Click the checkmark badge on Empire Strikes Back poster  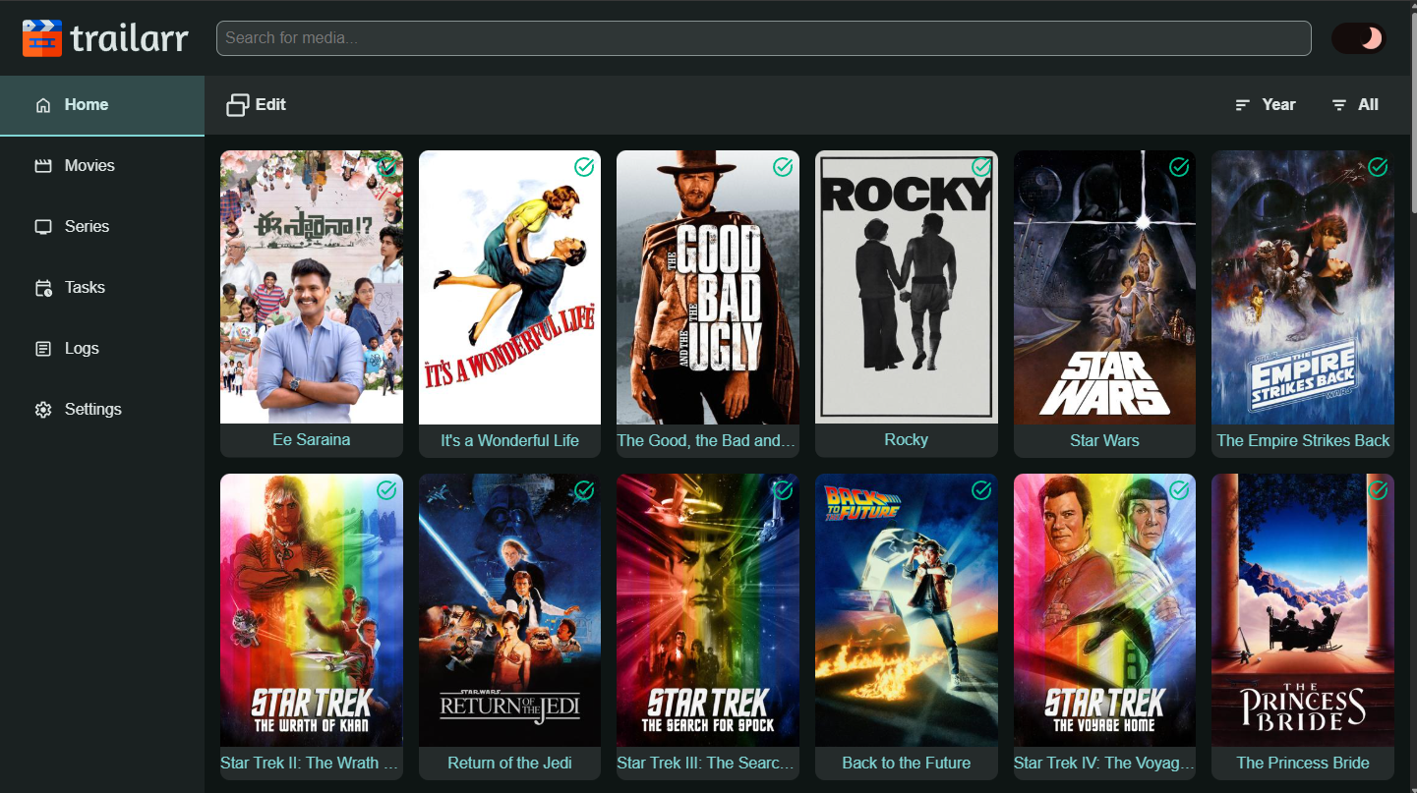point(1378,167)
